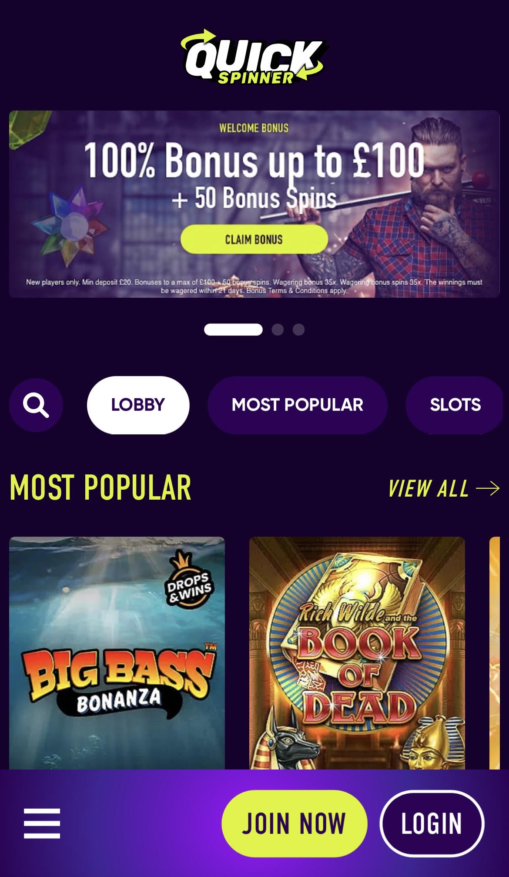Image resolution: width=509 pixels, height=877 pixels.
Task: Select the Lobby tab
Action: pos(138,405)
